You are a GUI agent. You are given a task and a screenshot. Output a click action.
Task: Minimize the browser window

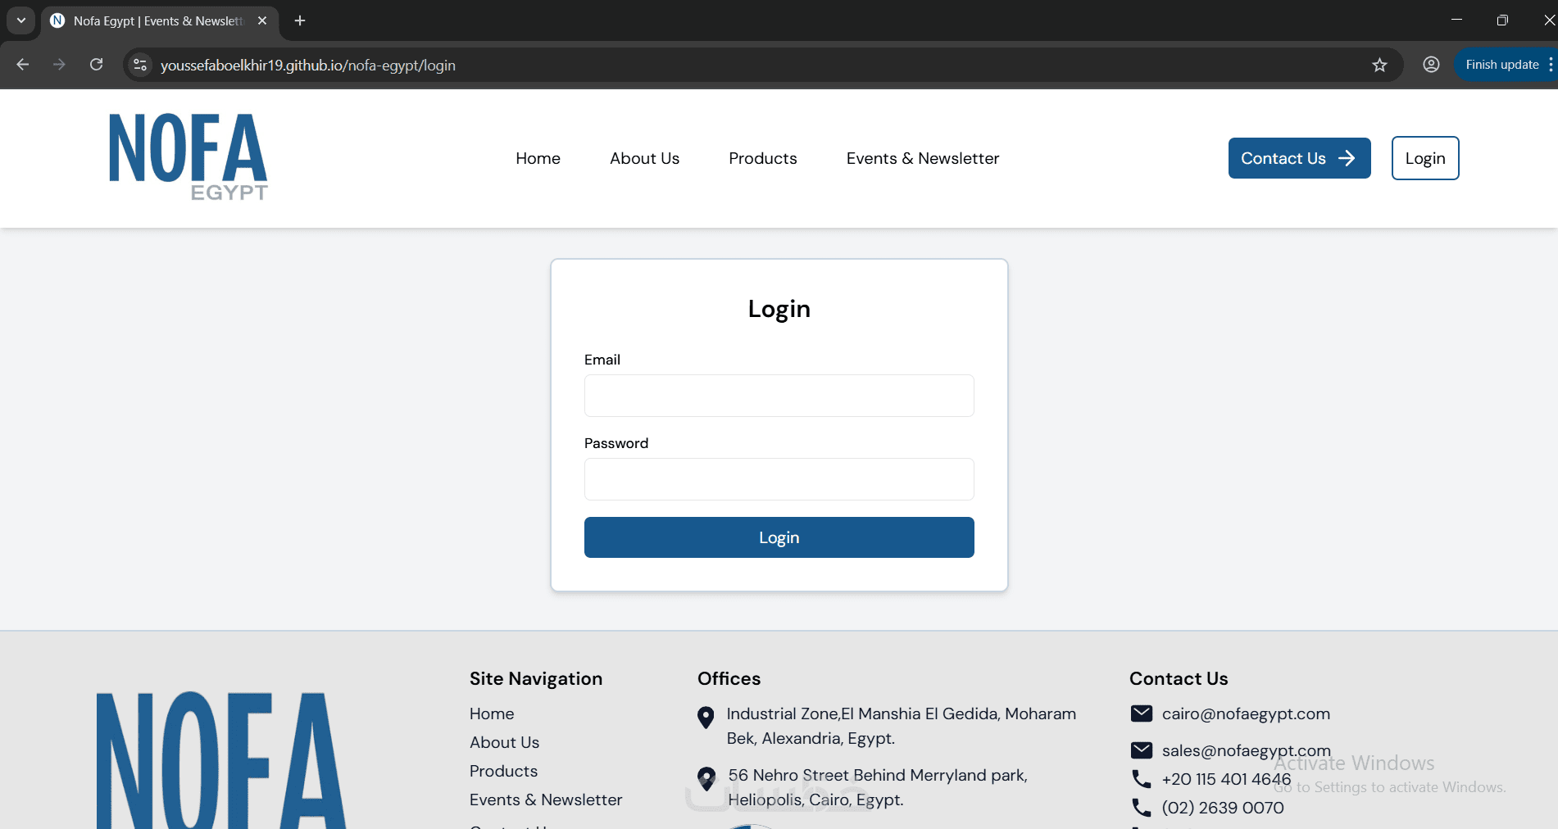click(x=1456, y=20)
